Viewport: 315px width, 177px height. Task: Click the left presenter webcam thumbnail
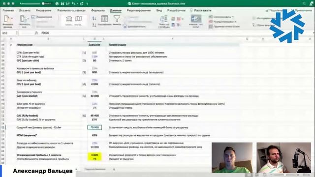tap(232, 158)
